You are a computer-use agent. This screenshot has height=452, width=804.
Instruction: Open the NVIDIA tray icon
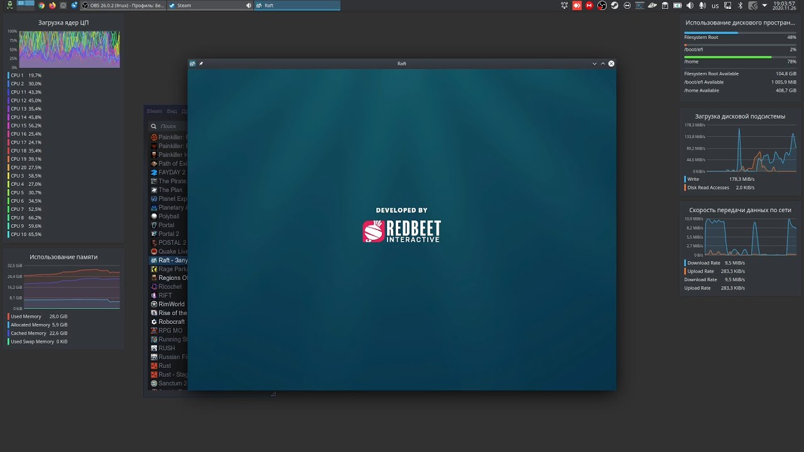click(x=752, y=5)
